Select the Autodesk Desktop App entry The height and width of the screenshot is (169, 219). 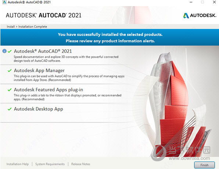coord(39,109)
